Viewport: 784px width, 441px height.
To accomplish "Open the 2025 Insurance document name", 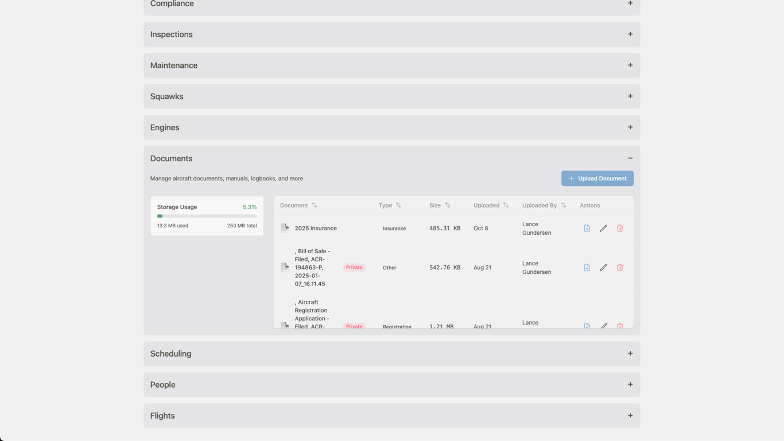I will tap(316, 229).
